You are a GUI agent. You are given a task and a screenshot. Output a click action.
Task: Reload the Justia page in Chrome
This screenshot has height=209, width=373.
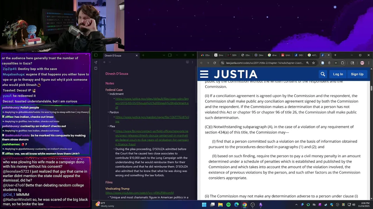tap(215, 63)
